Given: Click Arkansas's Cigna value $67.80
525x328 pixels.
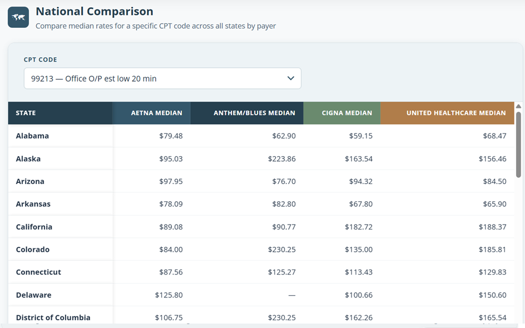Looking at the screenshot, I should [360, 204].
